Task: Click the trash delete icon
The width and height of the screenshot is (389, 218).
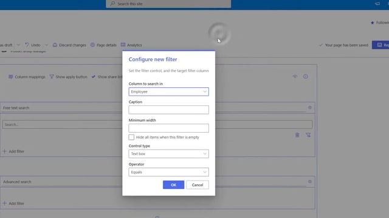Action: 297,135
